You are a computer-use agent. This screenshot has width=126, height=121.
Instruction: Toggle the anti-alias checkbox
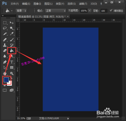111,11
